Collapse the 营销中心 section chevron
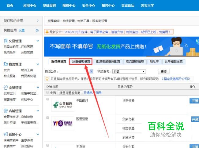199x148 pixels. click(x=38, y=134)
